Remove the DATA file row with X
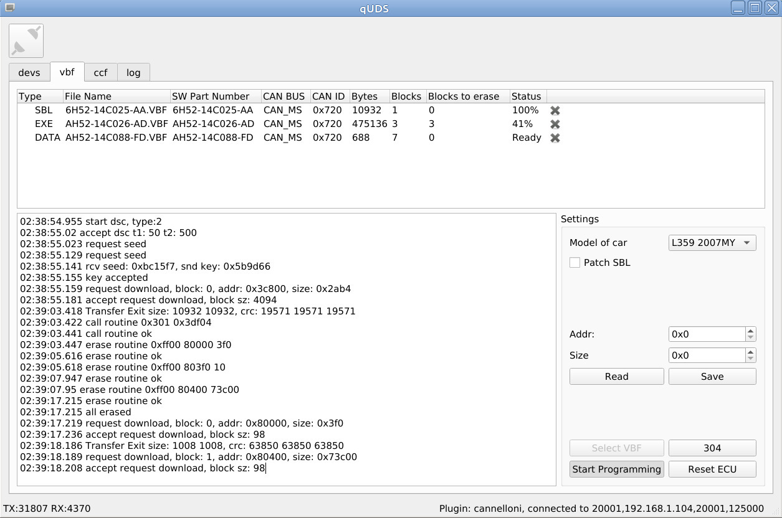Image resolution: width=782 pixels, height=518 pixels. pyautogui.click(x=555, y=138)
